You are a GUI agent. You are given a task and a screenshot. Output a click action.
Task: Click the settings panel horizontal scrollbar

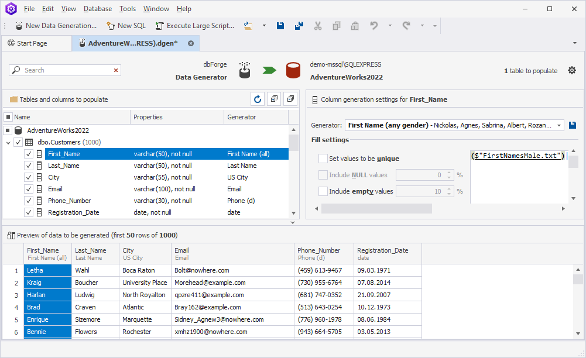[376, 208]
